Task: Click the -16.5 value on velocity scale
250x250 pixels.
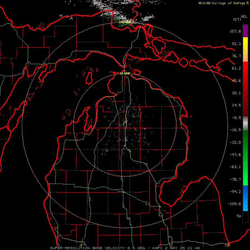Action: [x=235, y=130]
